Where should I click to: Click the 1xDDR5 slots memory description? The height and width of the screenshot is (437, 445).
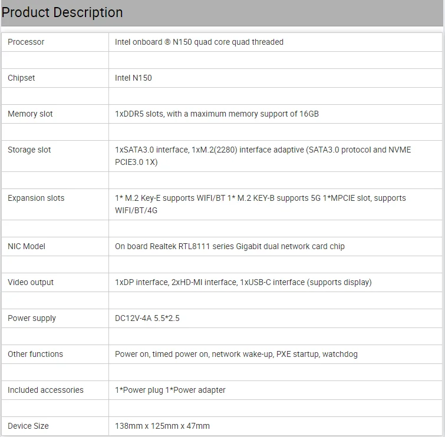[x=217, y=114]
